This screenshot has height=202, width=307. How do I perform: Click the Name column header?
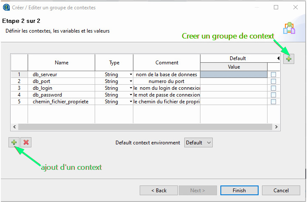pos(62,63)
